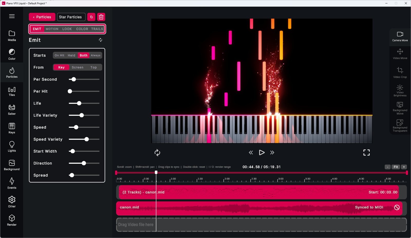The width and height of the screenshot is (411, 238).
Task: Delete the Star Particles preset
Action: [x=101, y=17]
